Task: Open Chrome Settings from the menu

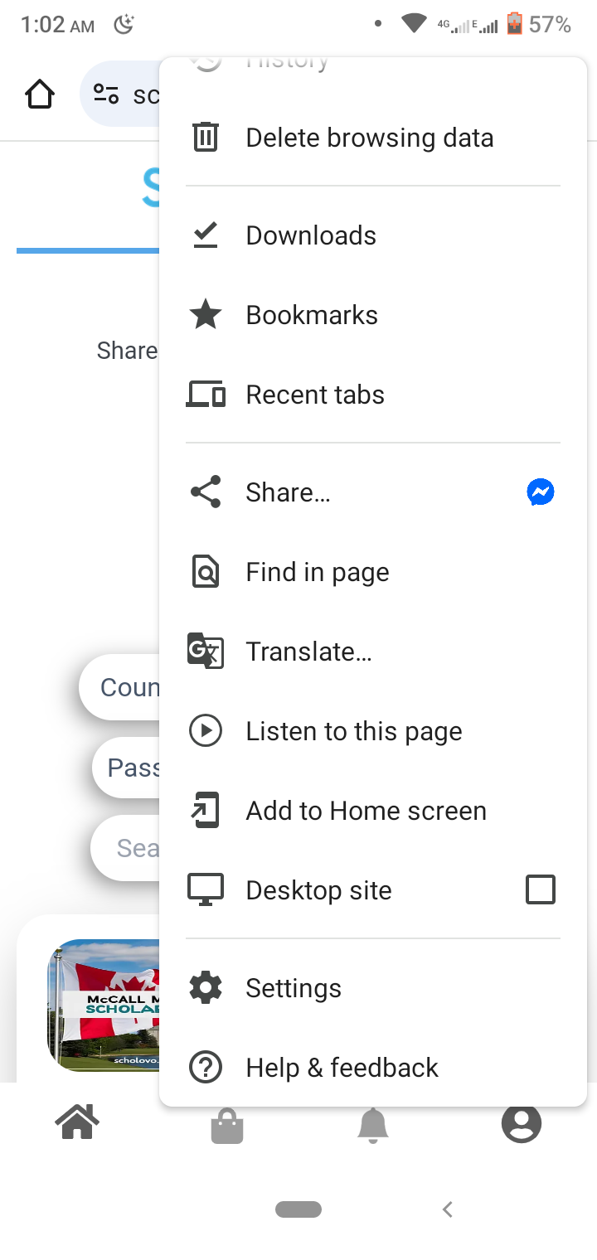Action: [x=294, y=988]
